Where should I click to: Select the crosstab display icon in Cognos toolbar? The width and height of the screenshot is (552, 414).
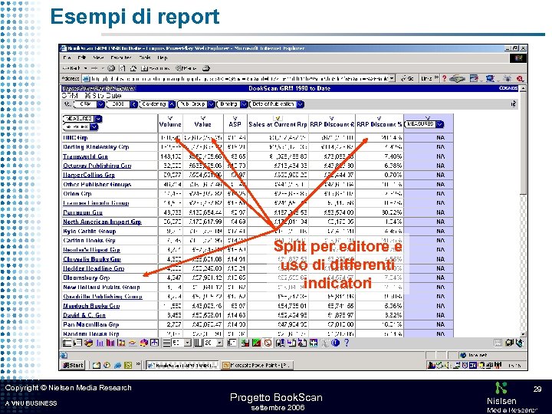(67, 343)
